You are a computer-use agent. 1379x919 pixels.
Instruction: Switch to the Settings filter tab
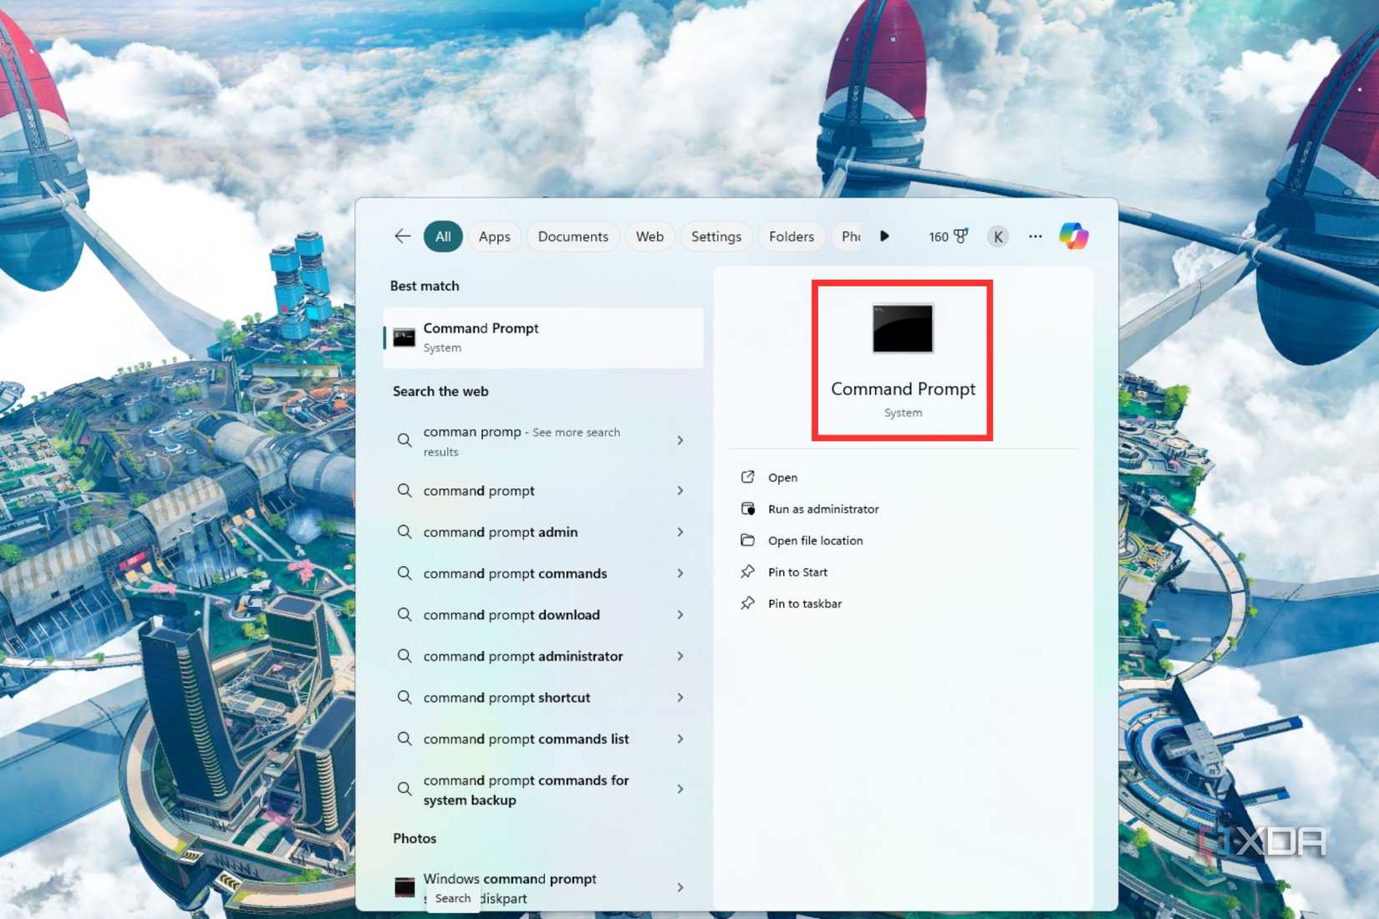coord(716,236)
